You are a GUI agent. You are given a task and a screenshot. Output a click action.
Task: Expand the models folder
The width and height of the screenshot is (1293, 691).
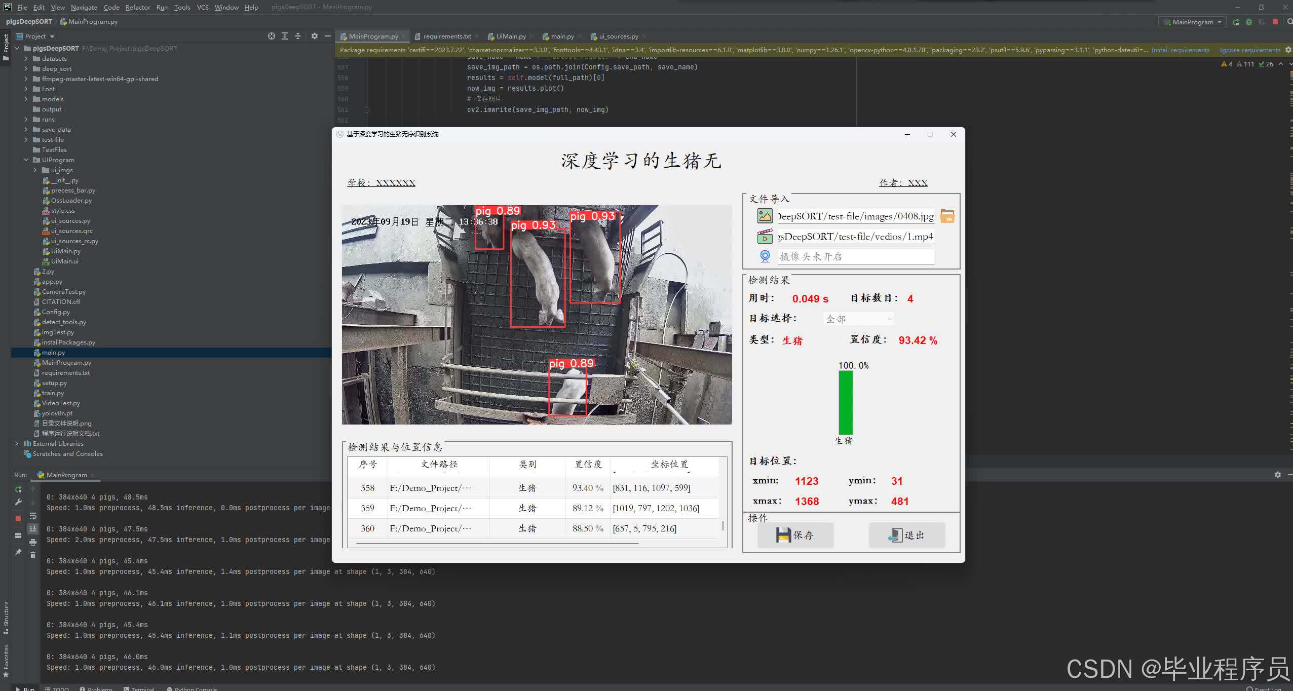pyautogui.click(x=26, y=99)
